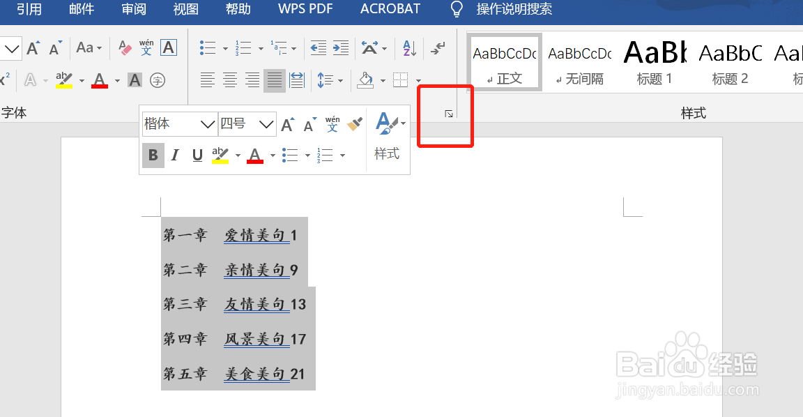The image size is (803, 417).
Task: Click the red Font Color swatch
Action: pyautogui.click(x=99, y=80)
